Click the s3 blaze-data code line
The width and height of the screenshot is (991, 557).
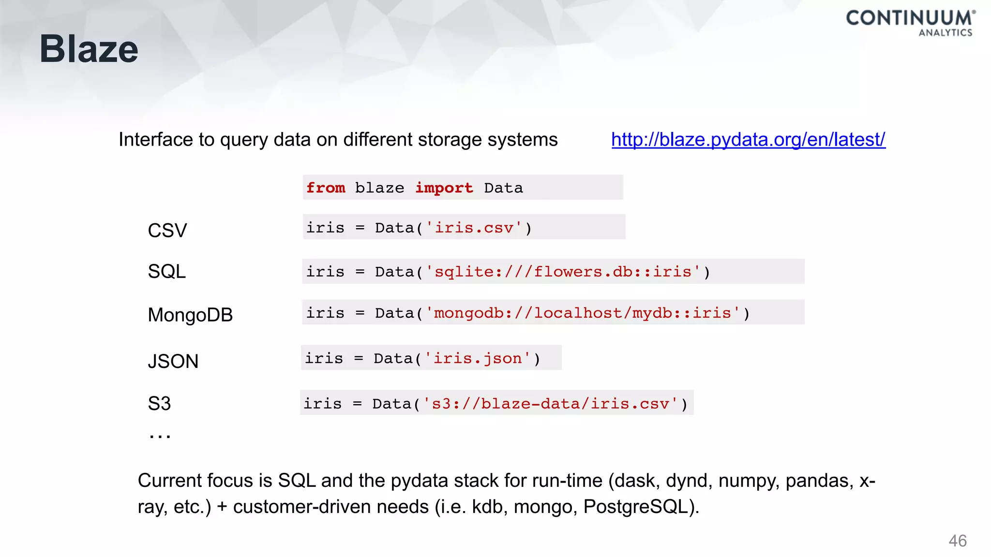[x=495, y=403]
